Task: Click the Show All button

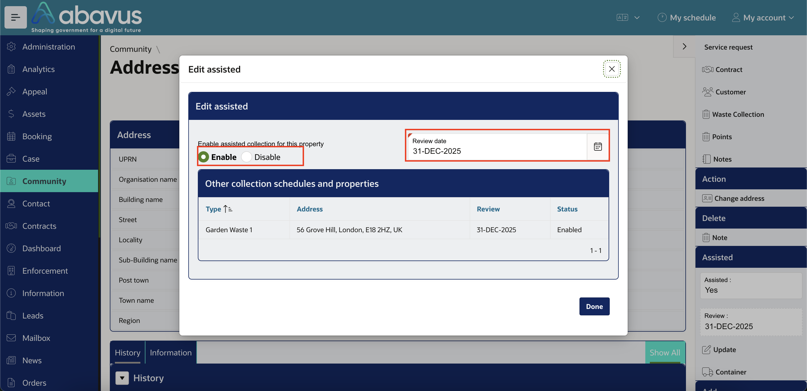Action: coord(665,353)
